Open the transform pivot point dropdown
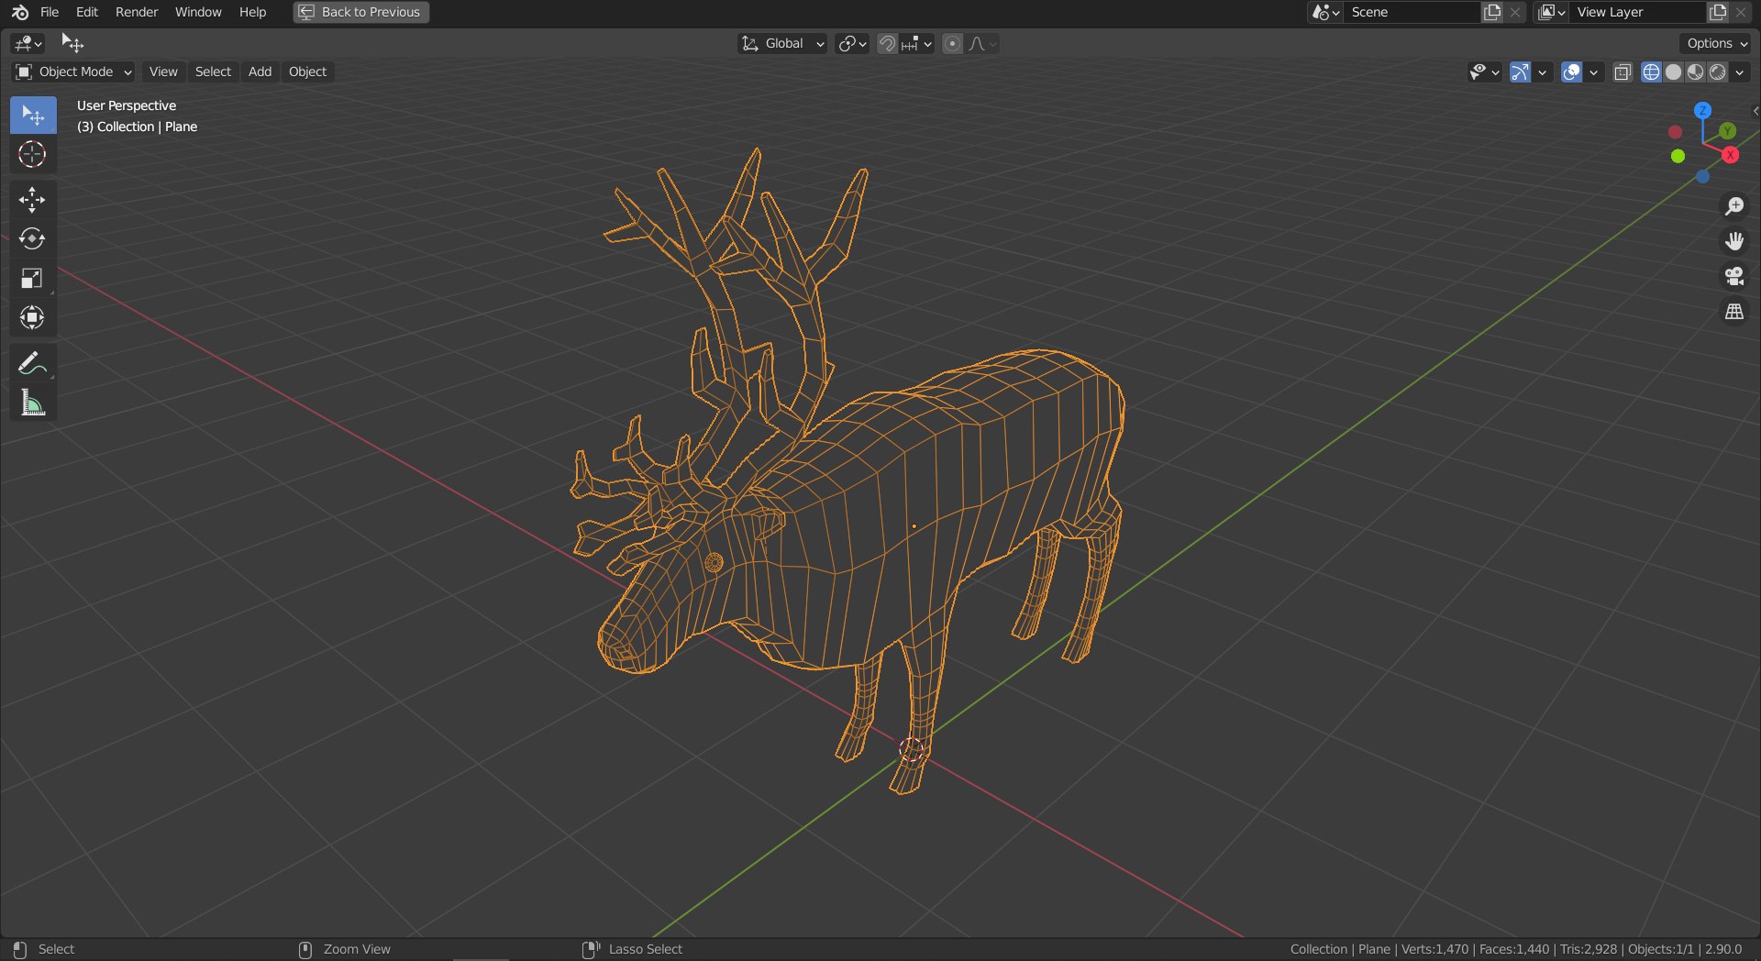 [852, 43]
